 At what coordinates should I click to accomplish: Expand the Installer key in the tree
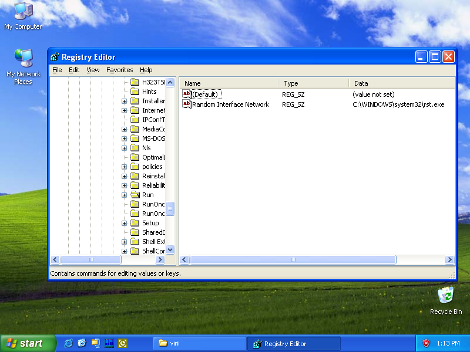(x=124, y=101)
